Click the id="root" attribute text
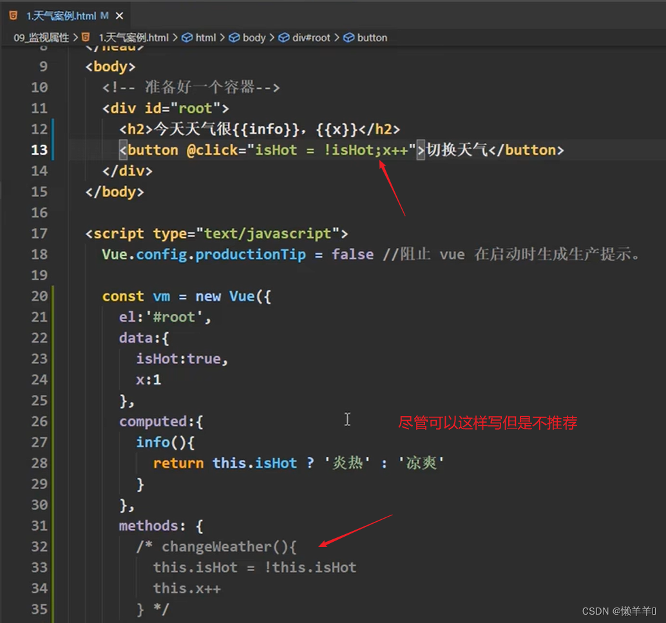 tap(182, 108)
